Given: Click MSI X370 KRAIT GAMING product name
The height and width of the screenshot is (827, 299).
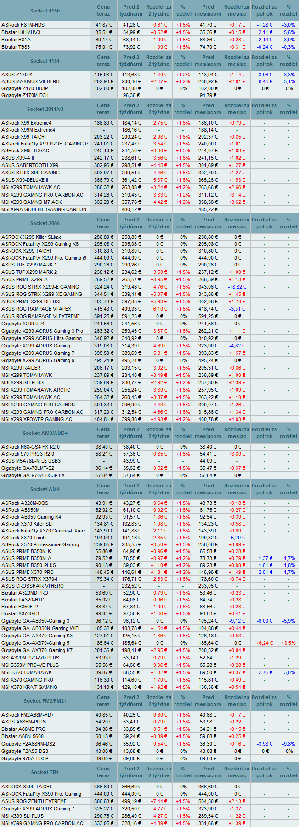Looking at the screenshot, I should pos(29,687).
